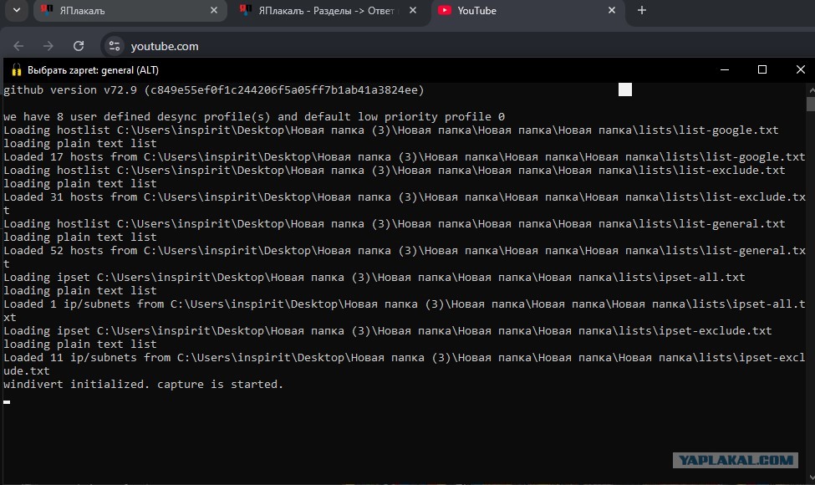
Task: Click the 'github version v72.9' line
Action: click(x=214, y=90)
